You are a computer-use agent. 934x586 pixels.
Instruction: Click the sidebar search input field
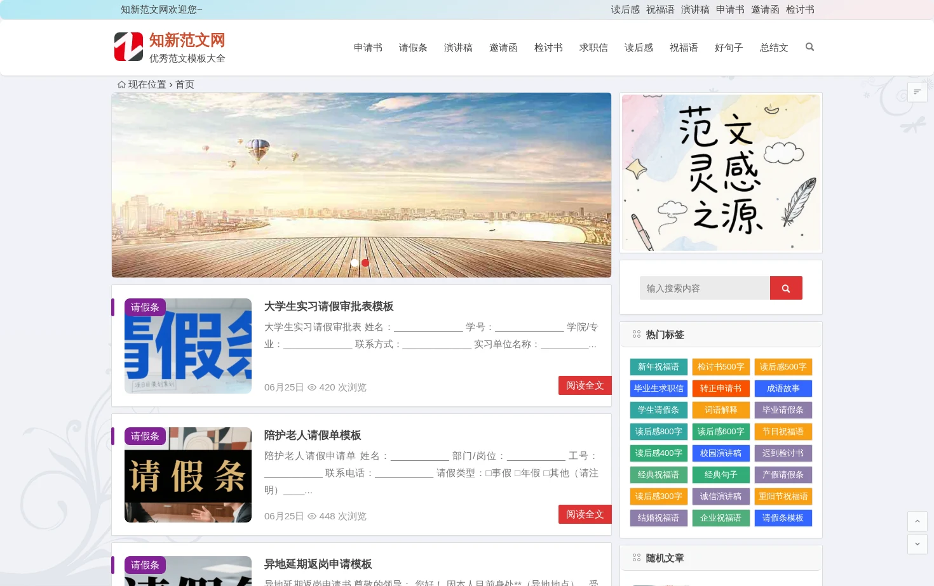(x=705, y=288)
